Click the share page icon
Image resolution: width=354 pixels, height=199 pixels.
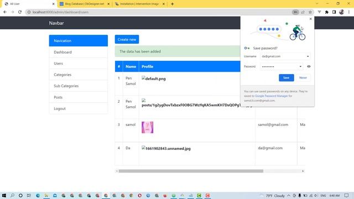(303, 12)
